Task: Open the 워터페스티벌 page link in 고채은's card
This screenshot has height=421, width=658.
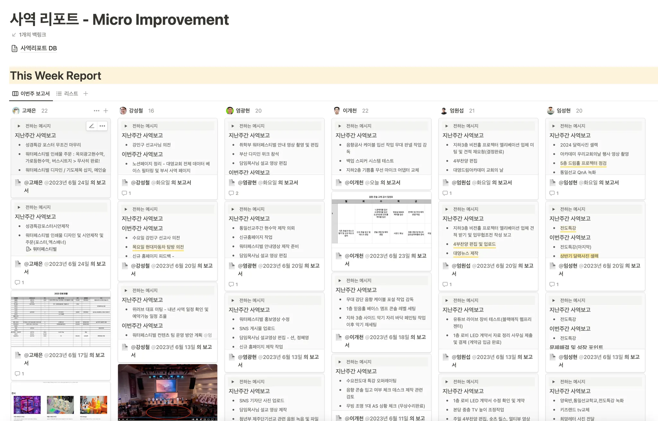Action: click(44, 249)
